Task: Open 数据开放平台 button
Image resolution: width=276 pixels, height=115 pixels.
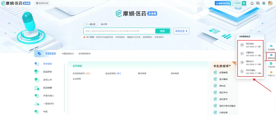Action: 223,3
